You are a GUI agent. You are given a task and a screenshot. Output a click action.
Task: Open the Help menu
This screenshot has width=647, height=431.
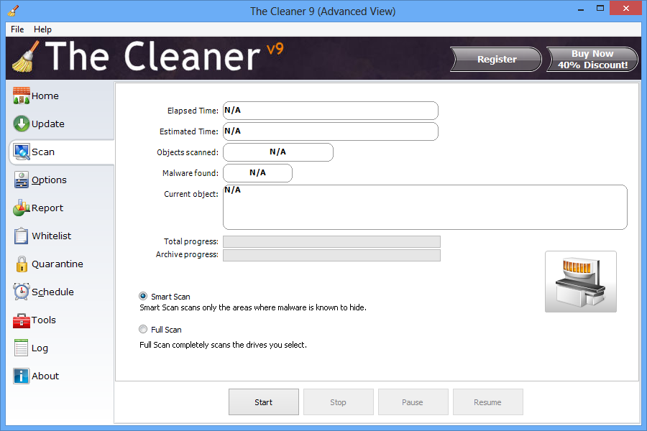pos(42,29)
